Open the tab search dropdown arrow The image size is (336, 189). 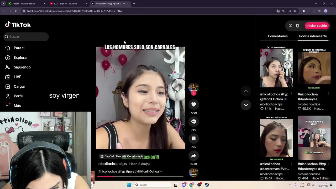[x=3, y=4]
